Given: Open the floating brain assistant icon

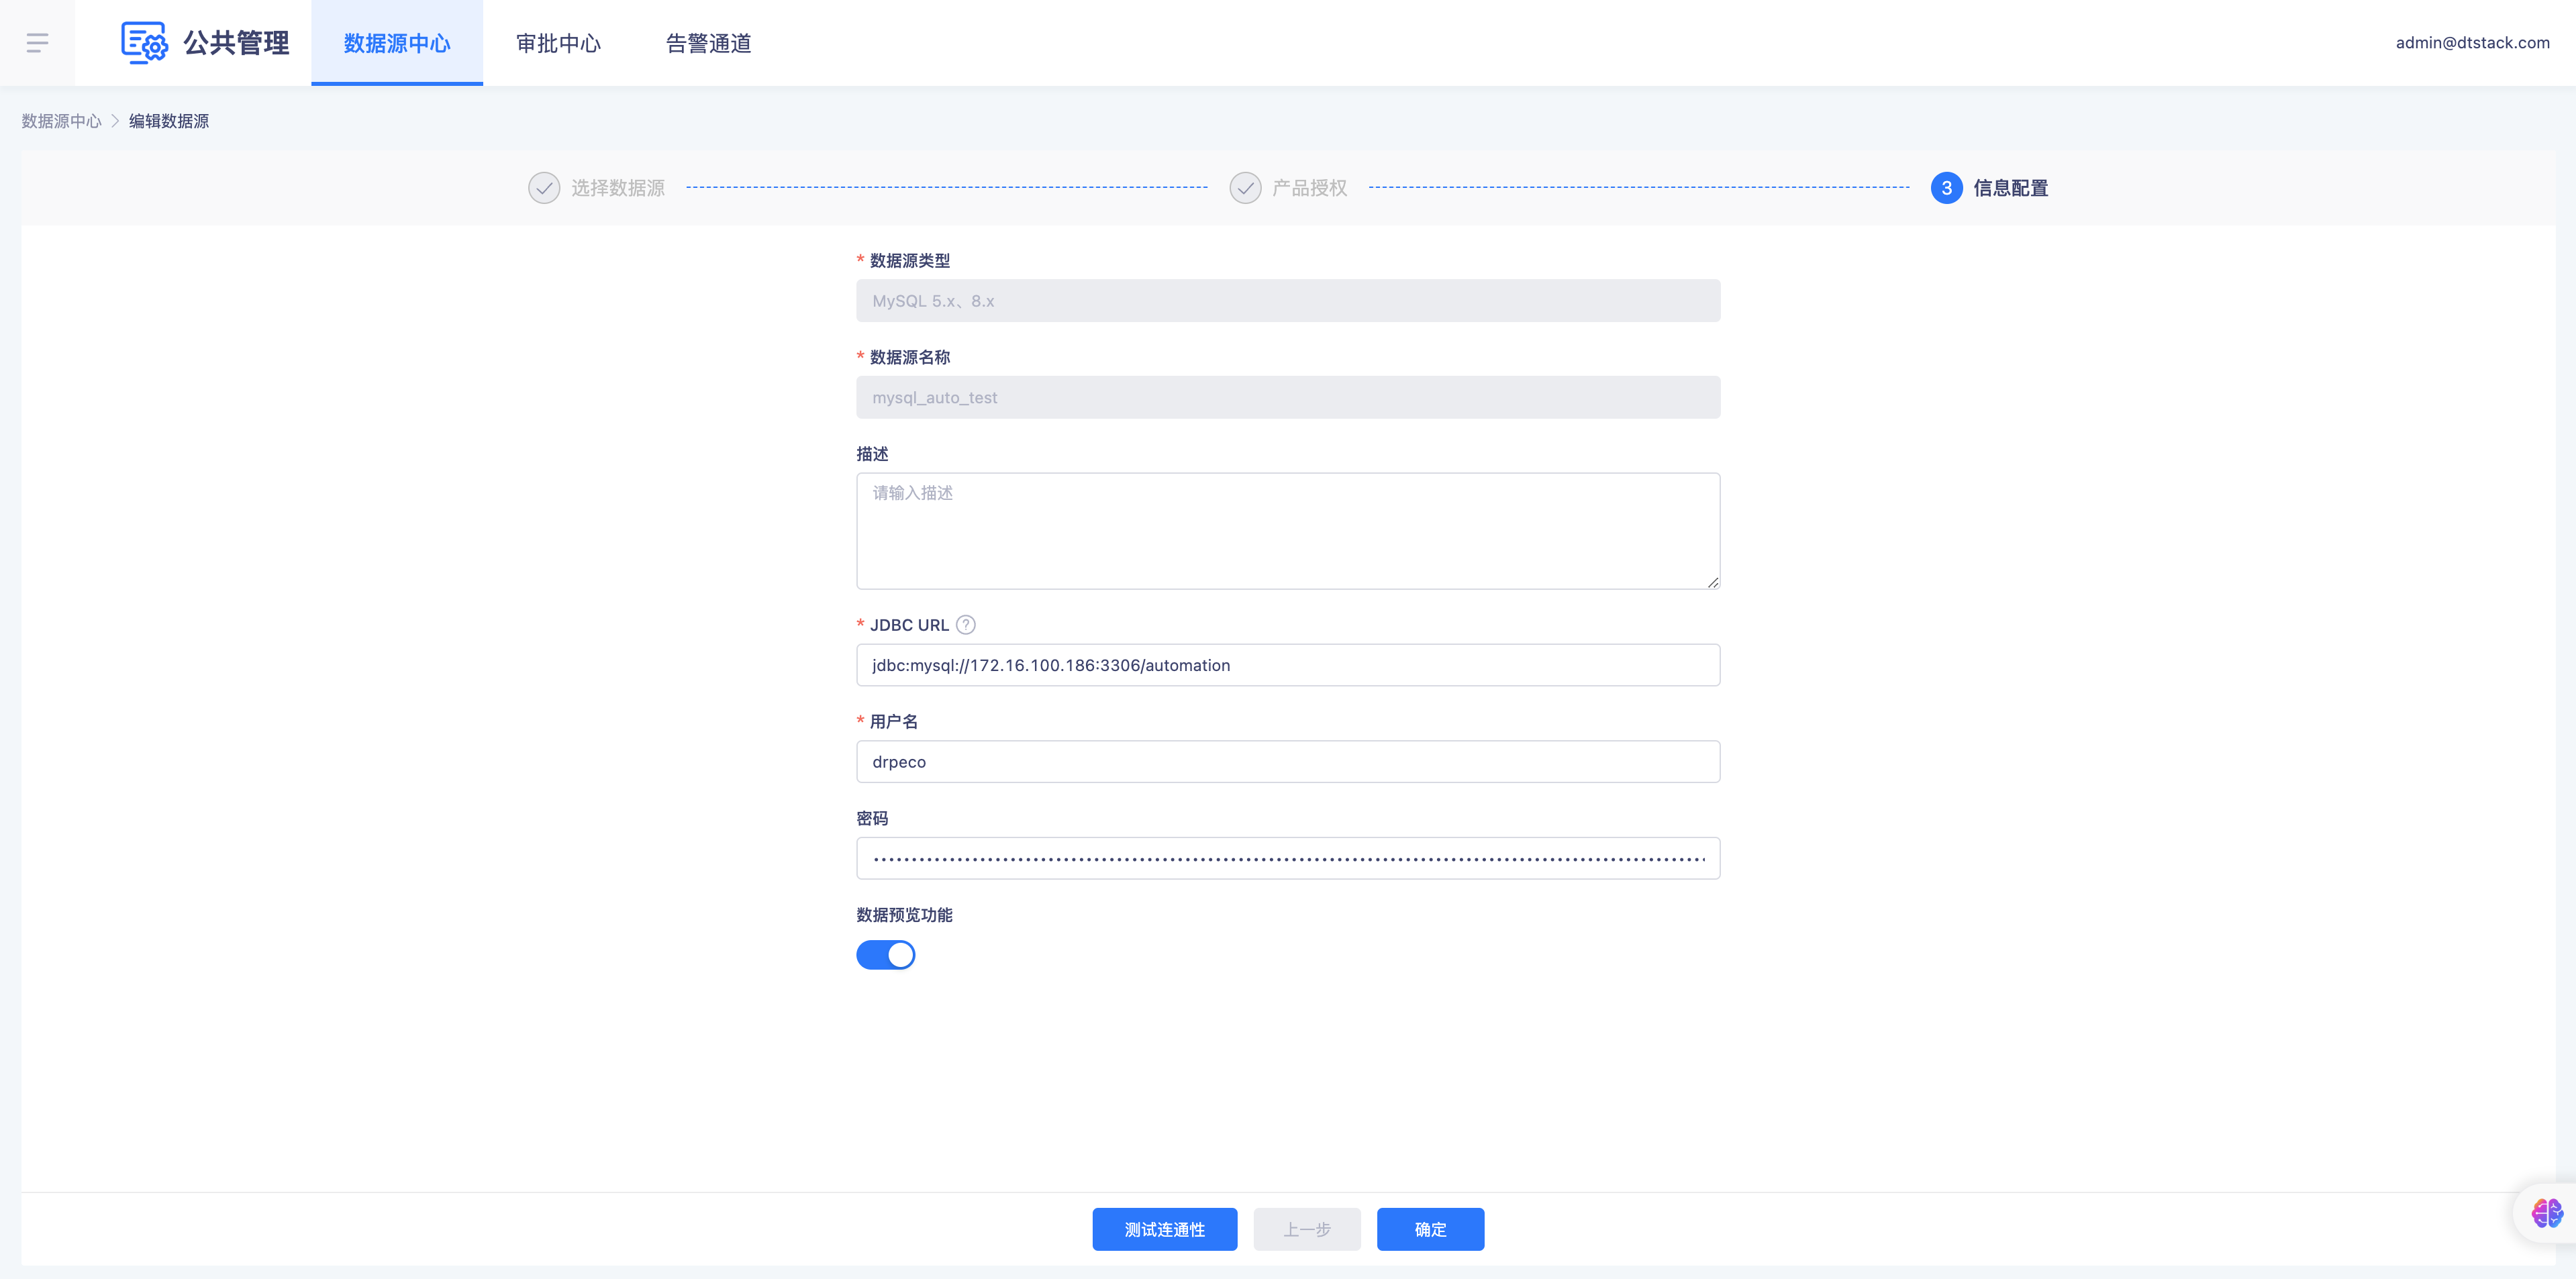Looking at the screenshot, I should [x=2546, y=1213].
